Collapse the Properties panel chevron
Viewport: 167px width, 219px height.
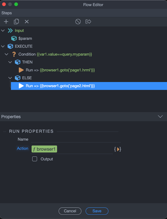tap(160, 116)
